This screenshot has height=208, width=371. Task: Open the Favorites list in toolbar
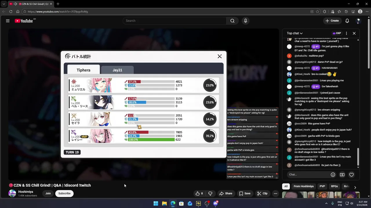(339, 12)
